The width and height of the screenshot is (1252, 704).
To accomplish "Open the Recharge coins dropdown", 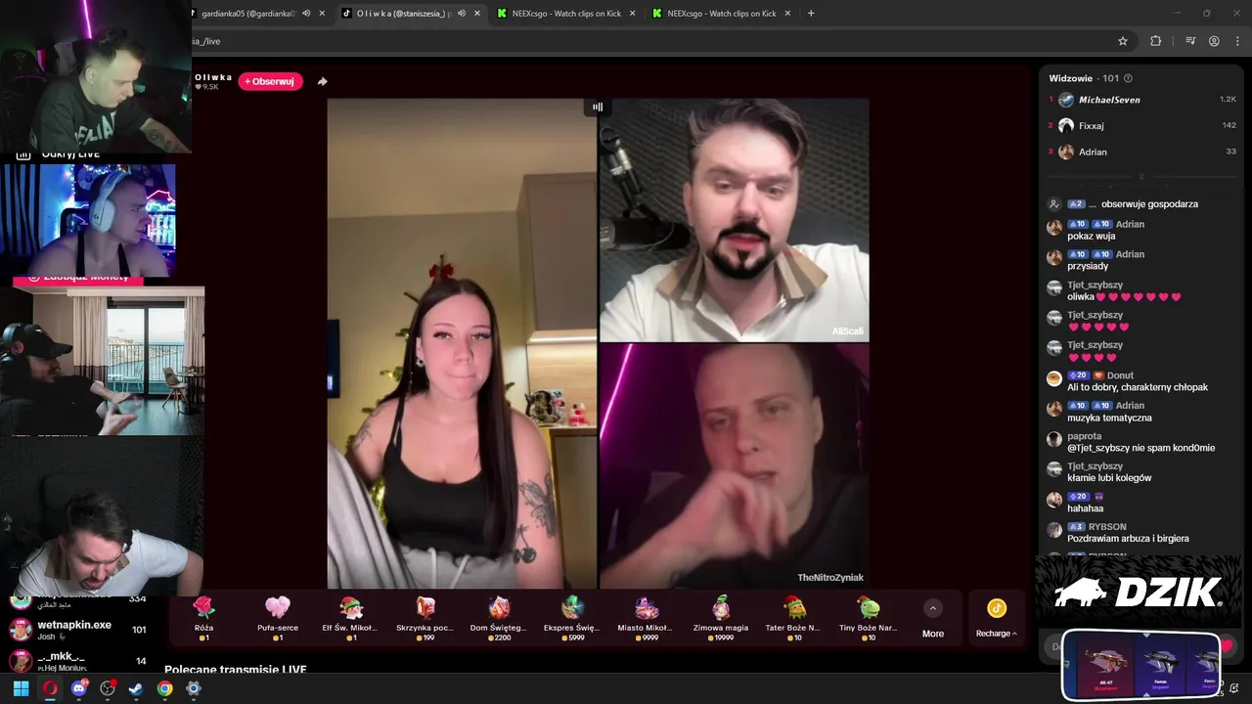I will [x=997, y=620].
